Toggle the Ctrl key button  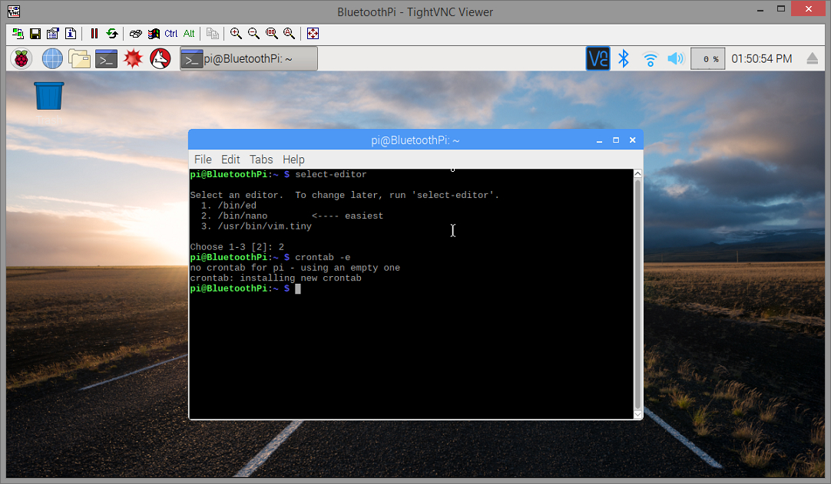coord(171,33)
